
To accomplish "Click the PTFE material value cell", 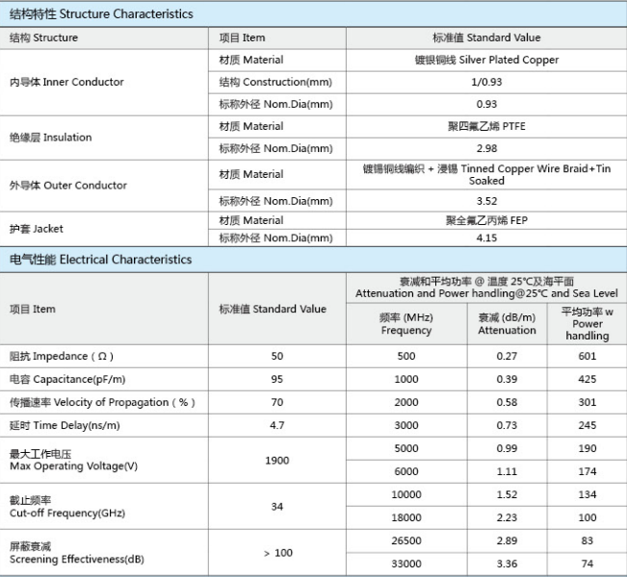I will tap(486, 126).
